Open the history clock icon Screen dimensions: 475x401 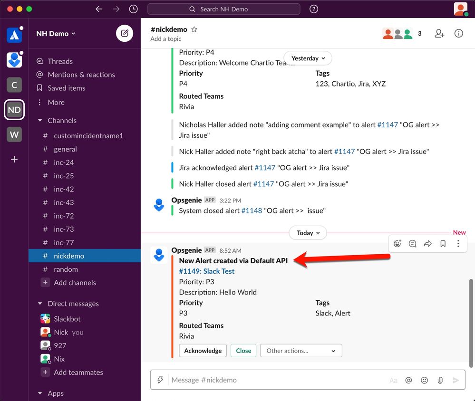click(x=133, y=9)
